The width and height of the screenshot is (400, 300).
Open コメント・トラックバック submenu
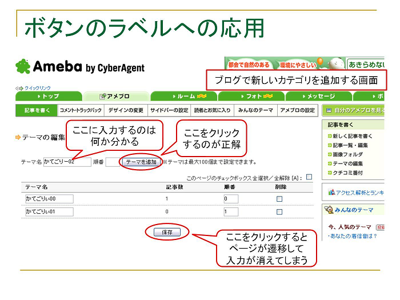pos(81,110)
